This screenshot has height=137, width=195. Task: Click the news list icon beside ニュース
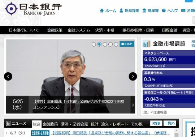click(x=8, y=123)
